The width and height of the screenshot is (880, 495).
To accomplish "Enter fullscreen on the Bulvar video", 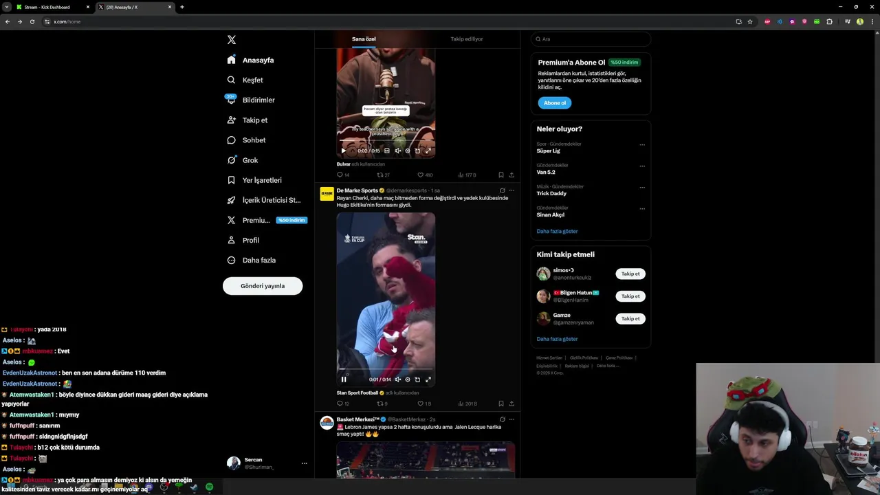I will [x=428, y=151].
